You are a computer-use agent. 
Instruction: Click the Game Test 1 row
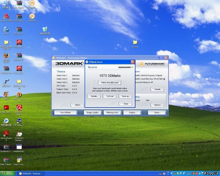(68, 76)
